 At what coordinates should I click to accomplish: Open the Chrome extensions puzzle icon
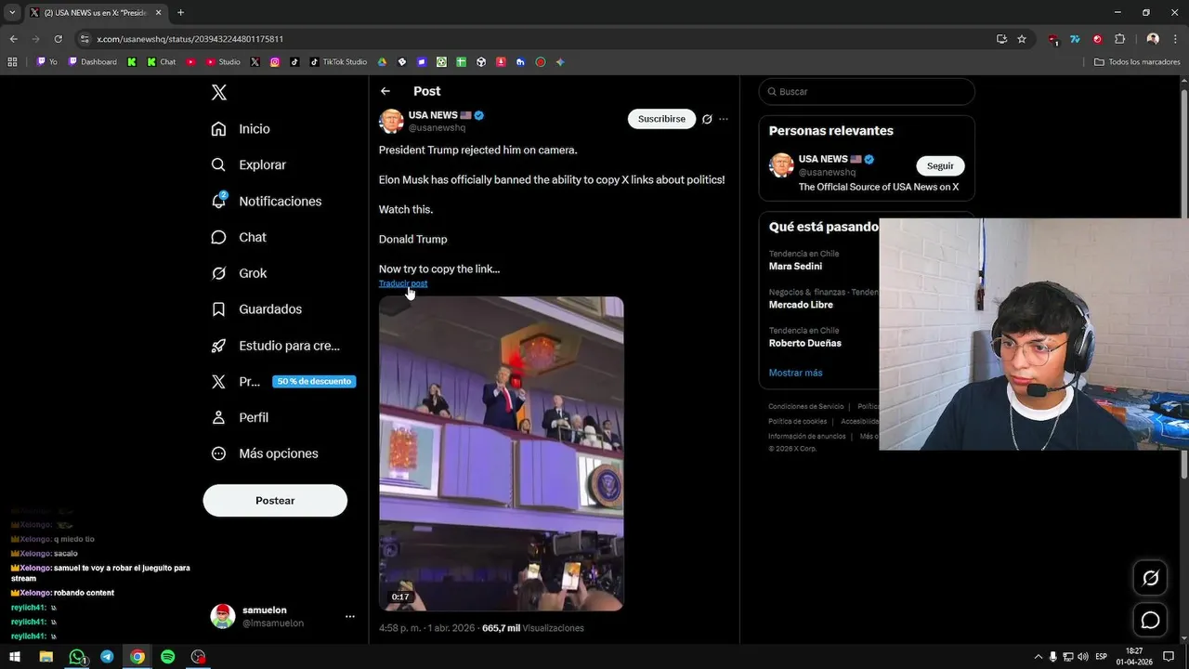click(1119, 39)
